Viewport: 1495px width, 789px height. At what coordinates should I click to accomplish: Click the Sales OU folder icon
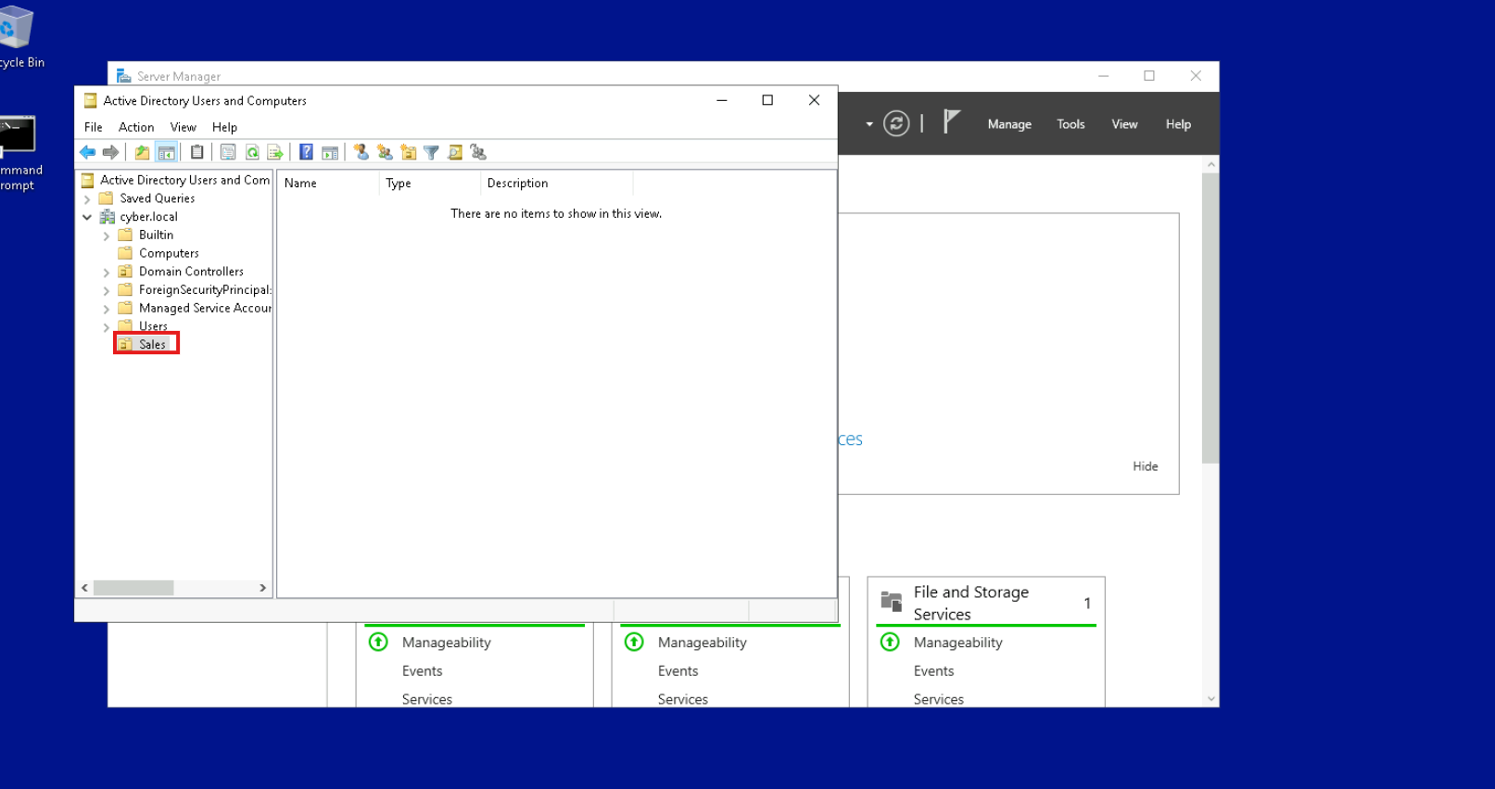click(x=125, y=344)
